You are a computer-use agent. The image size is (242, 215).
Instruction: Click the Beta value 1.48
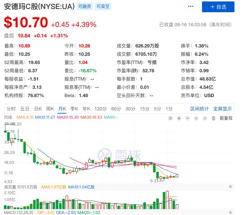pyautogui.click(x=84, y=96)
